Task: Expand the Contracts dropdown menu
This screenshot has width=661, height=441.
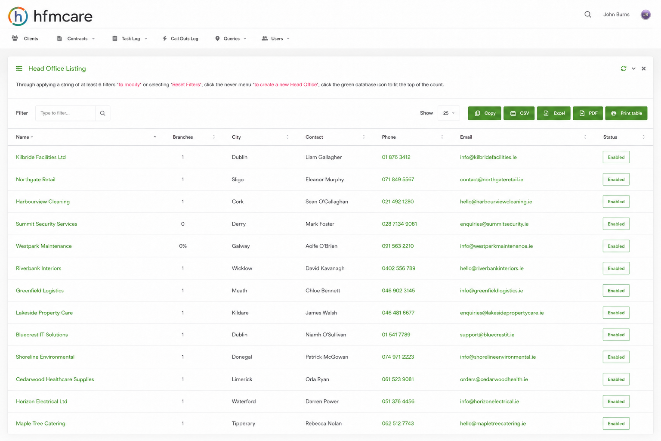Action: [x=76, y=39]
